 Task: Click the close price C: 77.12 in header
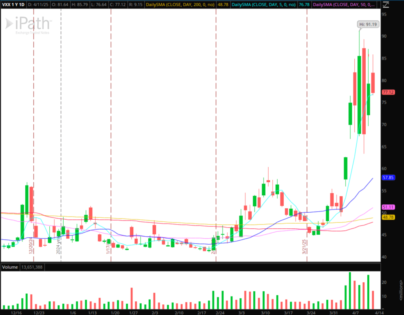118,5
